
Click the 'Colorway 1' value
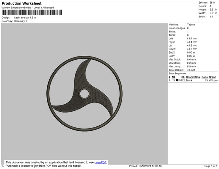(x=20, y=21)
